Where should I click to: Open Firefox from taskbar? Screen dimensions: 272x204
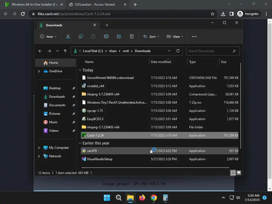coord(142,198)
